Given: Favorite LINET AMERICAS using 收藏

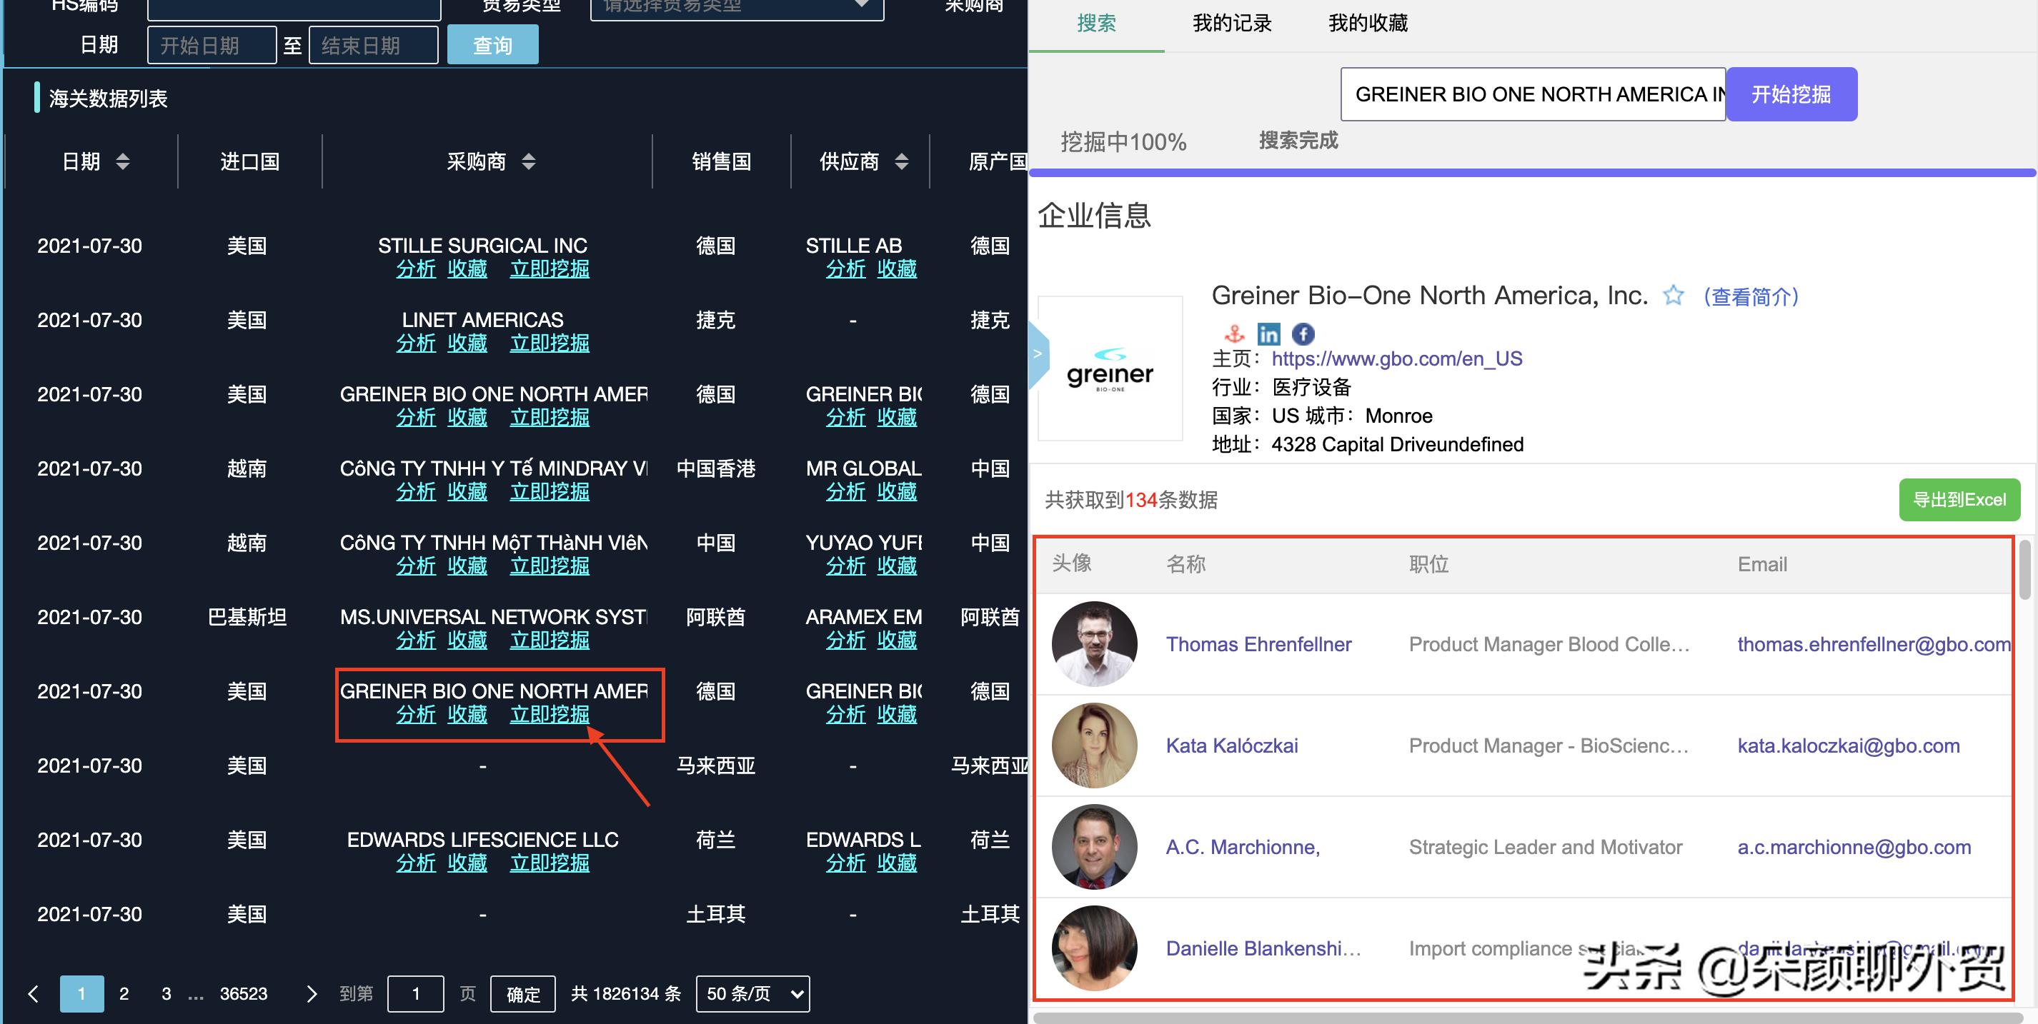Looking at the screenshot, I should (467, 343).
